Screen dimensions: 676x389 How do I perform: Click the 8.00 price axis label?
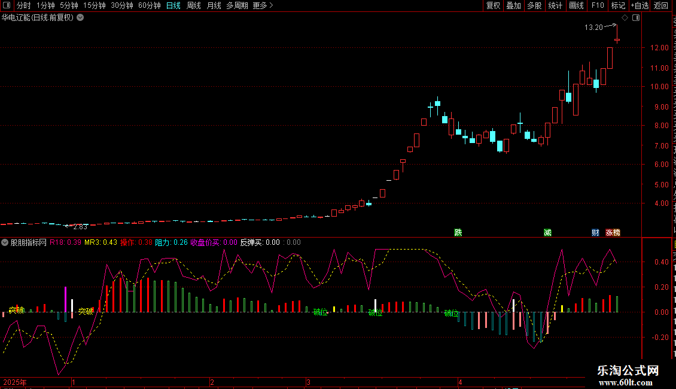(661, 126)
